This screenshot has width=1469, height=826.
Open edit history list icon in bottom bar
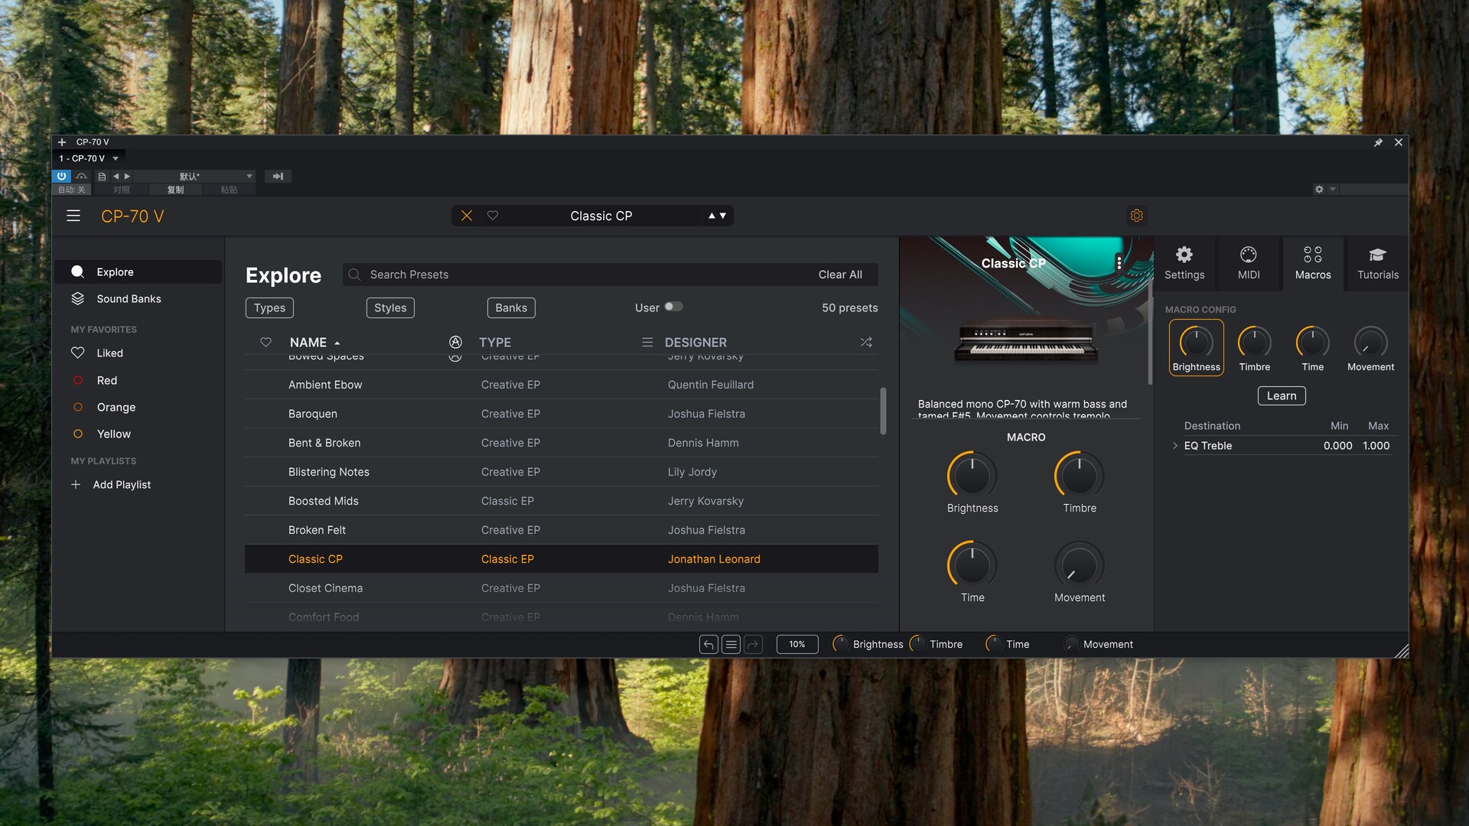pyautogui.click(x=731, y=645)
